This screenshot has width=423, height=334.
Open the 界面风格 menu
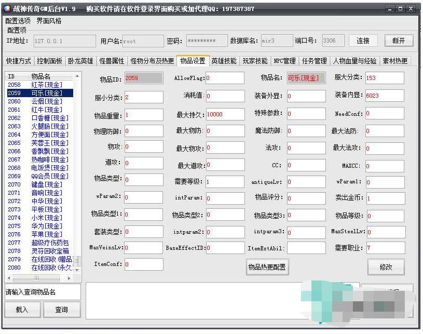[x=49, y=21]
